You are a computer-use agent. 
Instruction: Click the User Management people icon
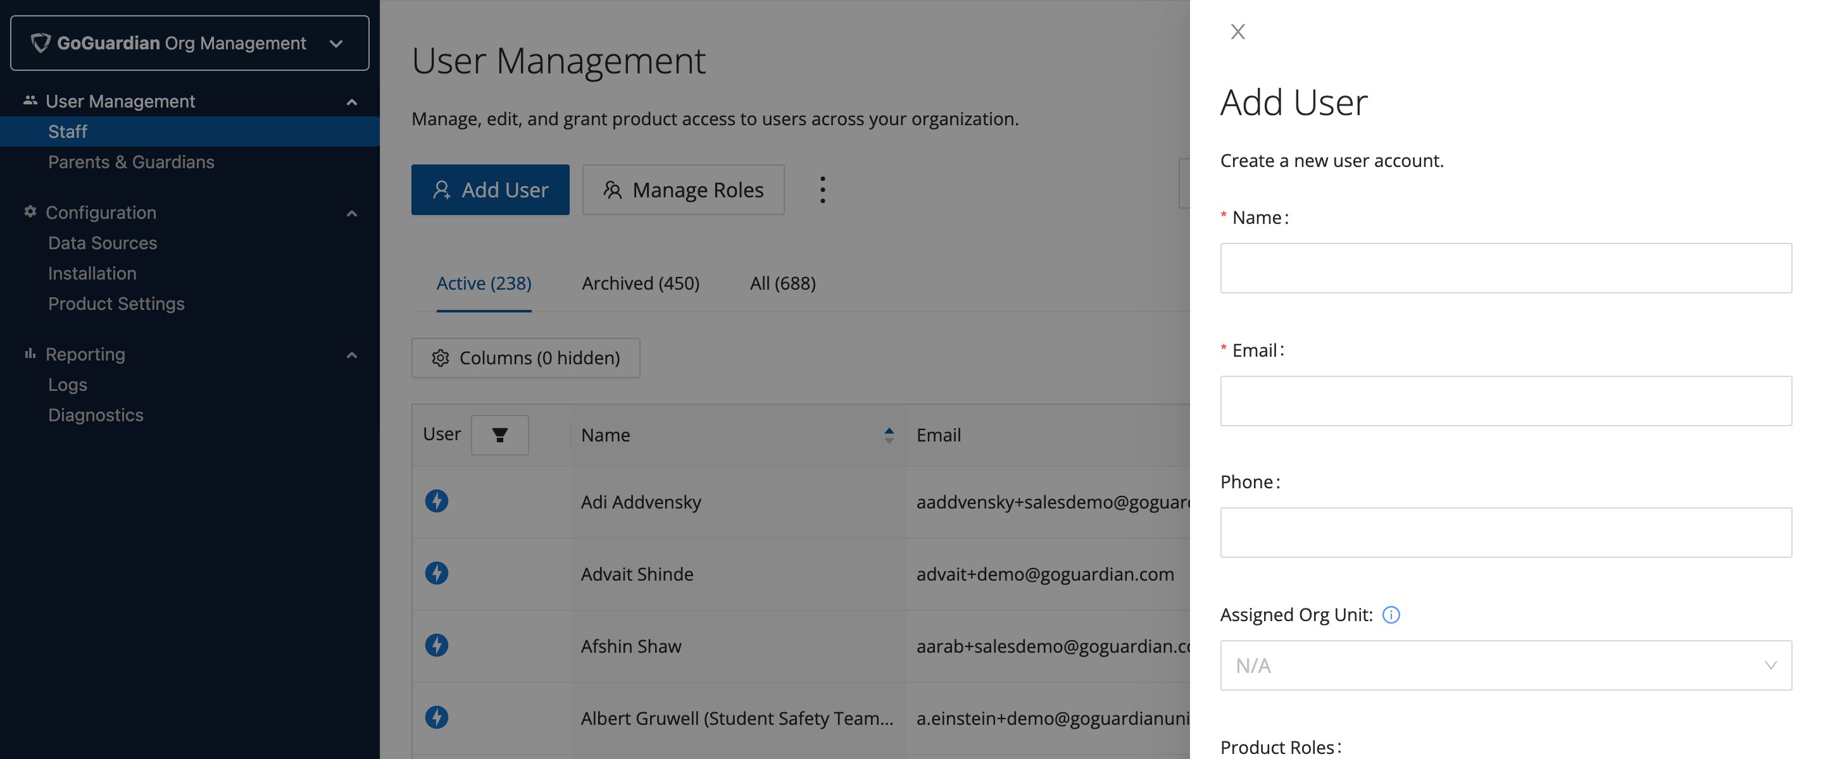[30, 101]
